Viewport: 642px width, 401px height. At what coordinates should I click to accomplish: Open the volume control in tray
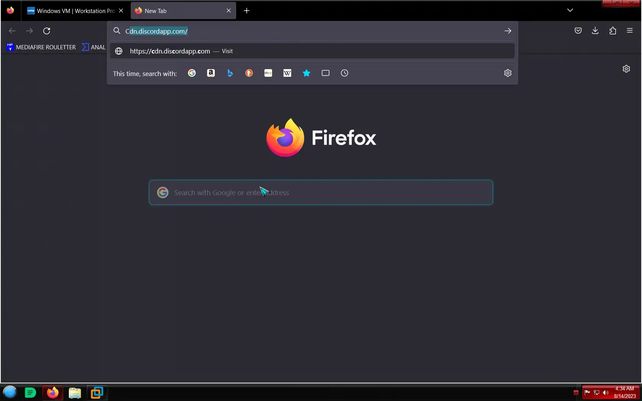click(606, 392)
